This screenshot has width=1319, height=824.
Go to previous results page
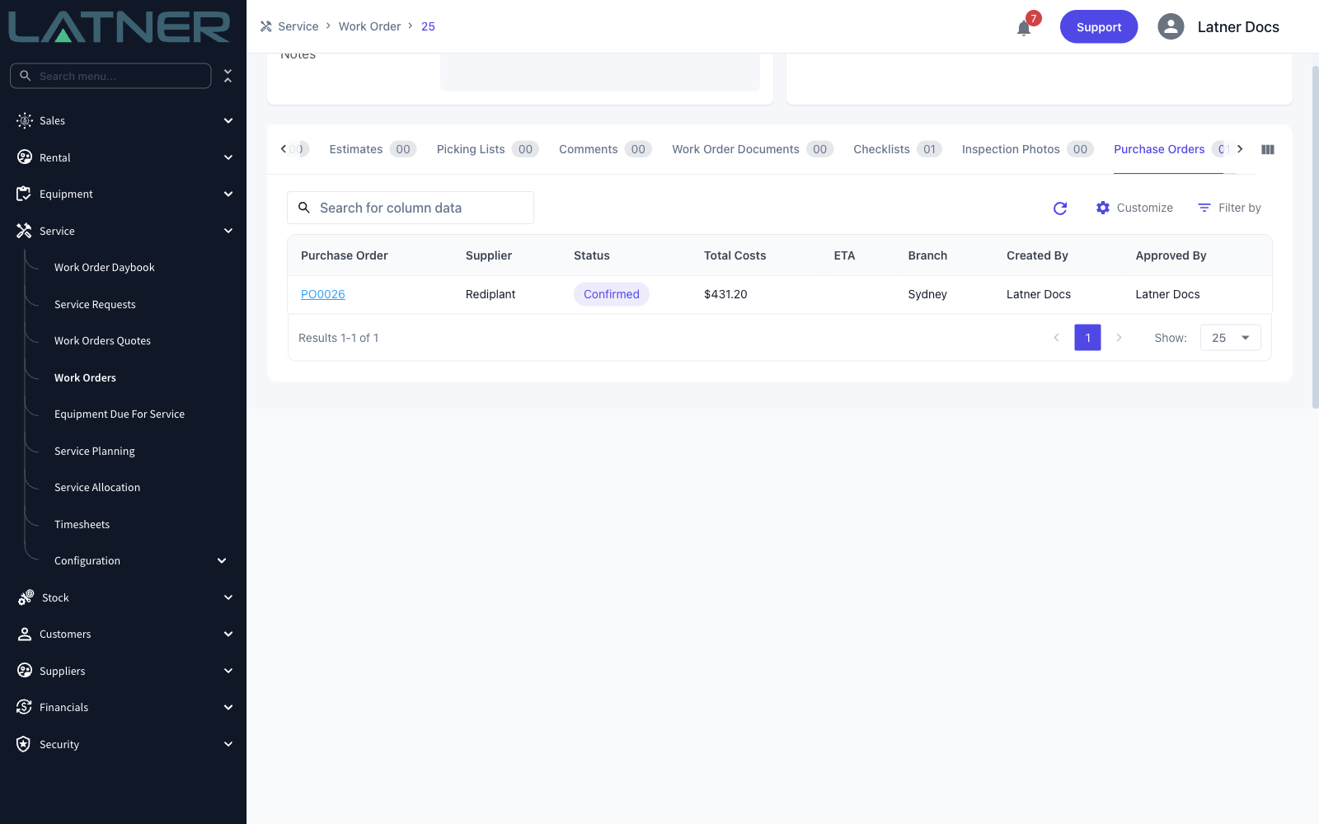[x=1056, y=338]
